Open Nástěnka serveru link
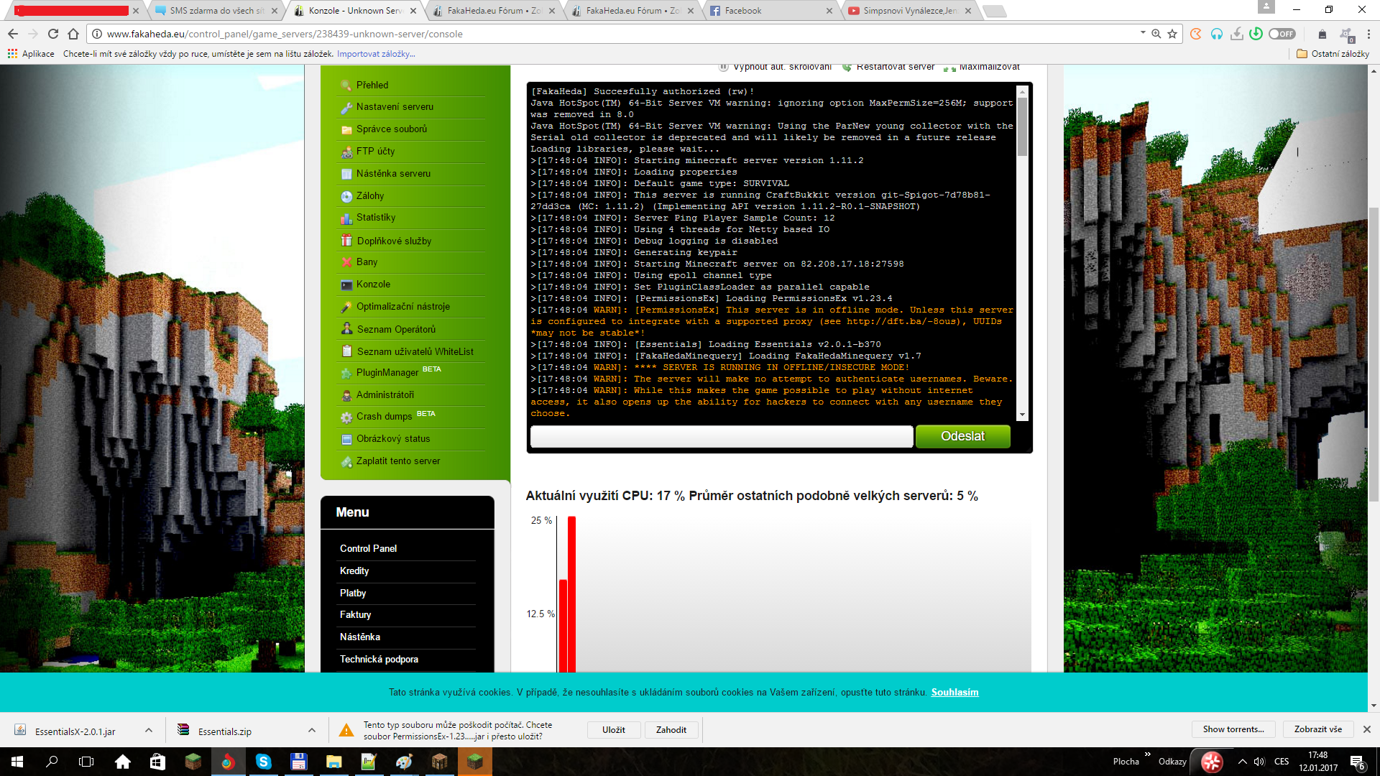 (x=393, y=174)
